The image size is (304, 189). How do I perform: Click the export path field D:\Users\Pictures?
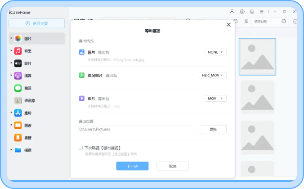pos(136,129)
